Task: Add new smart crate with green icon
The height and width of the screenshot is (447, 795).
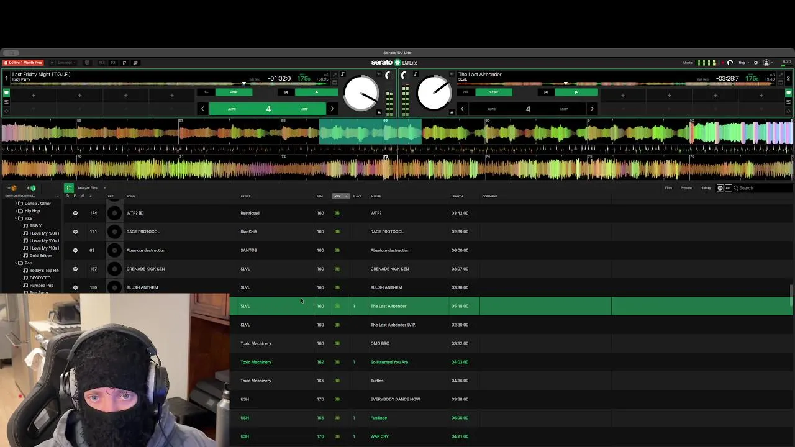Action: click(32, 188)
